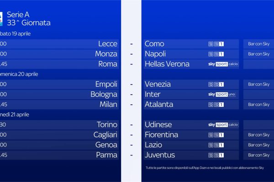Select Sky Sport Calcio logo for Roma match
Screen dimensions: 274x182
[x=223, y=64]
